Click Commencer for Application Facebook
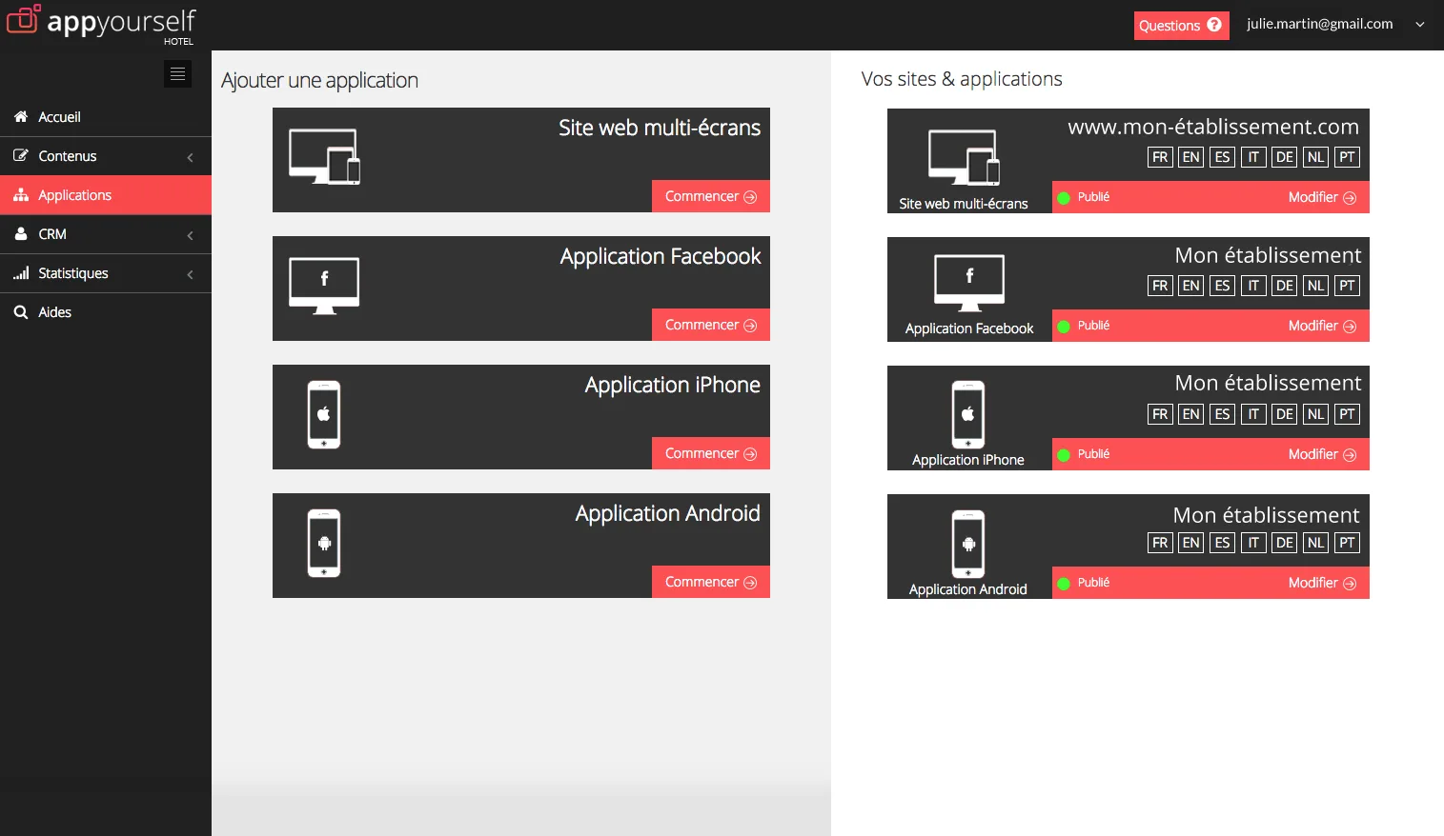Image resolution: width=1444 pixels, height=836 pixels. coord(711,325)
